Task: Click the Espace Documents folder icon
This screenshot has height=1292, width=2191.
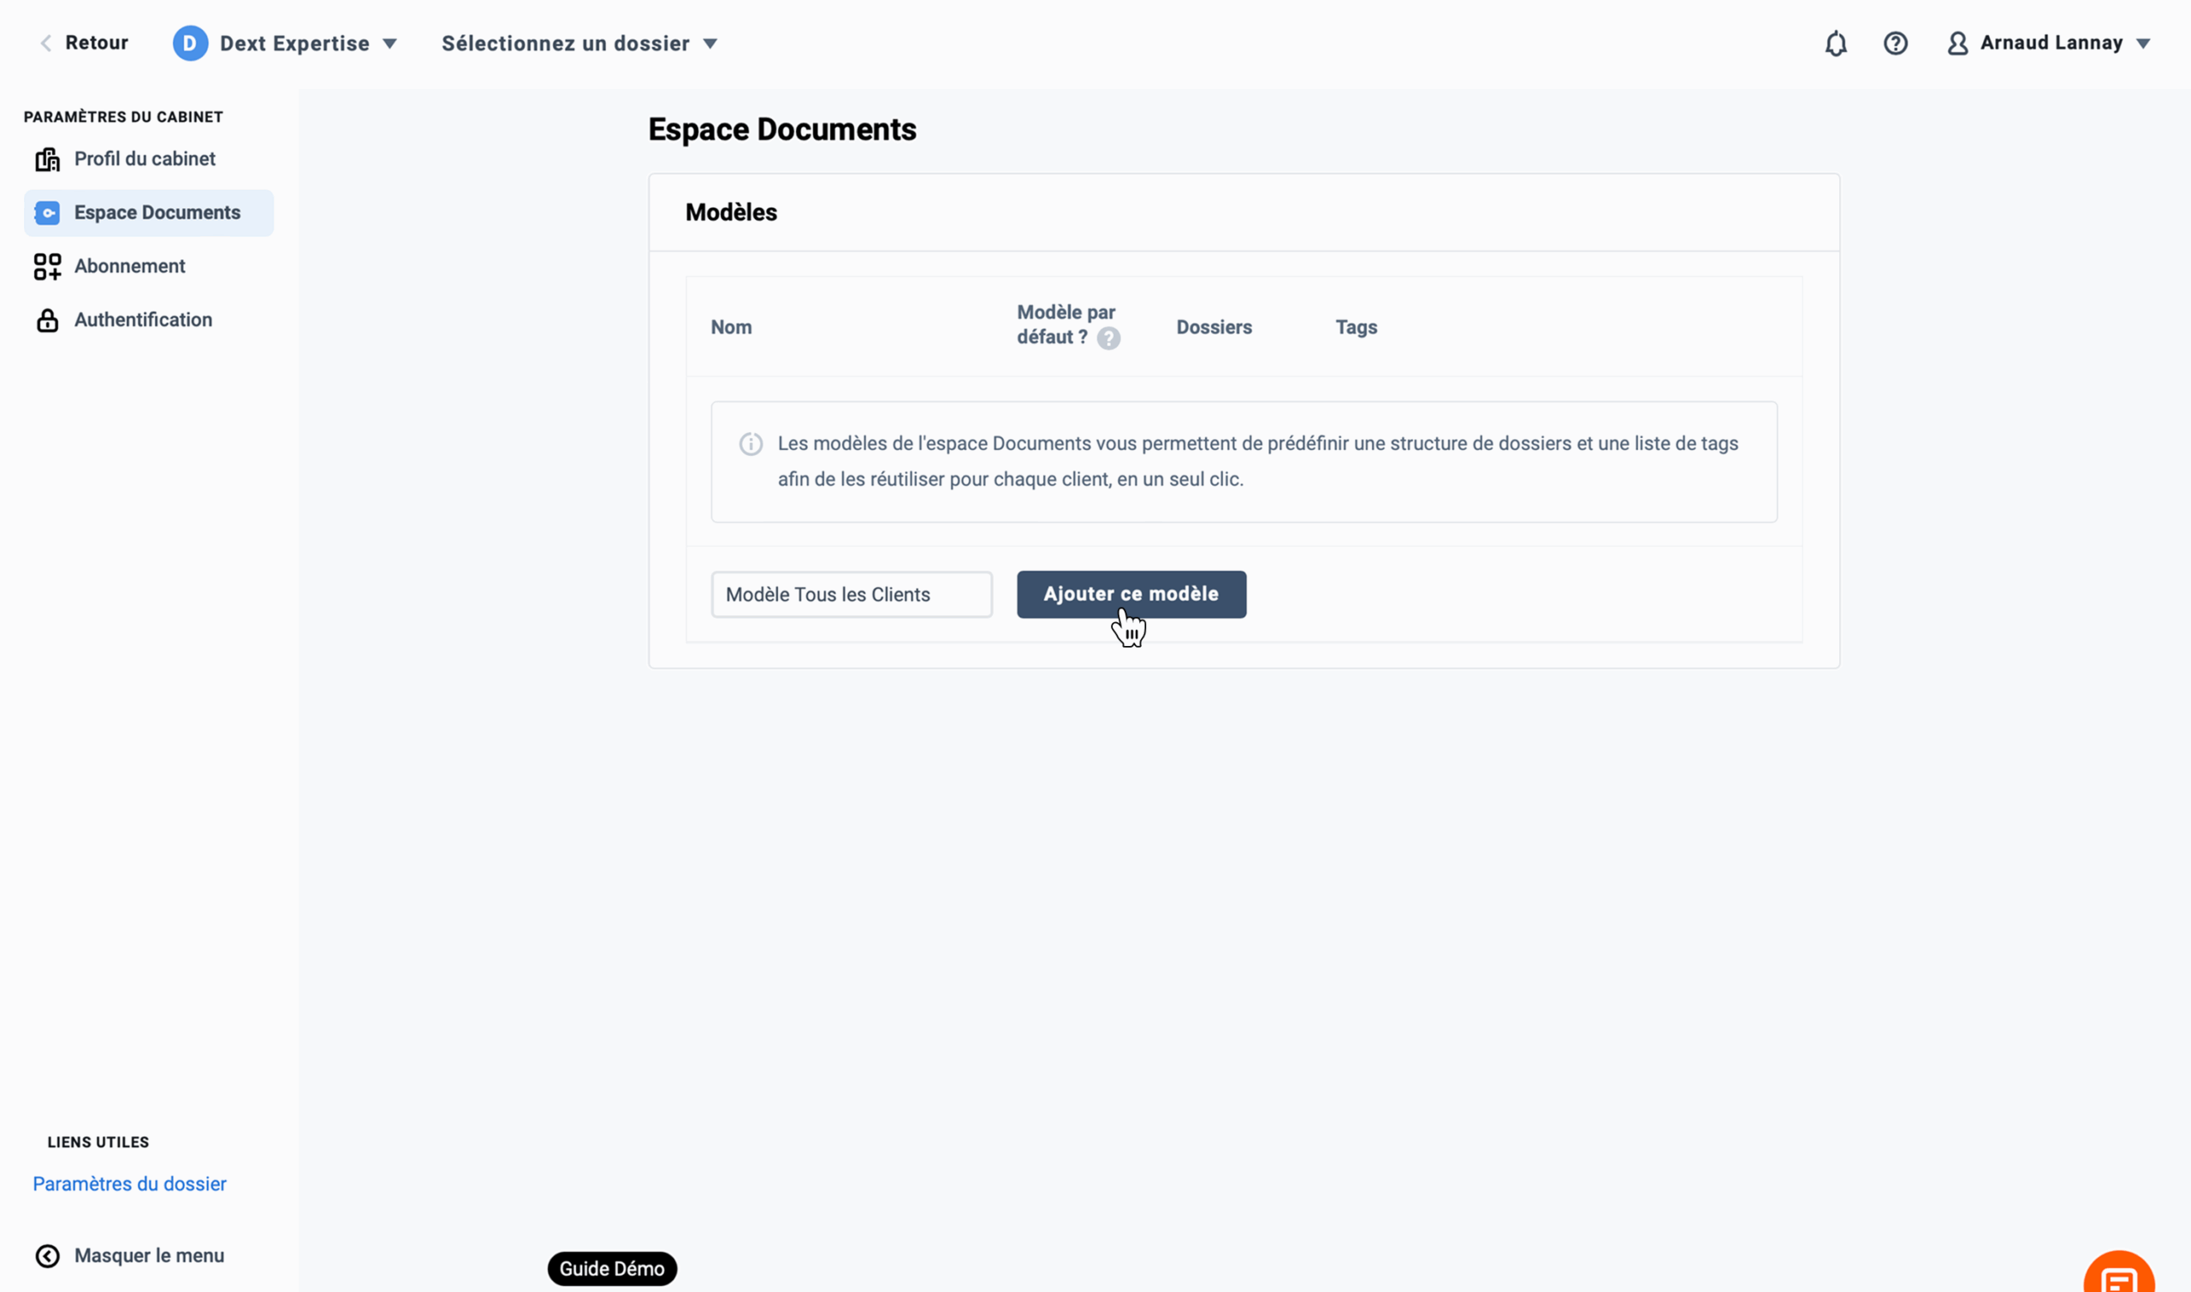Action: [48, 213]
